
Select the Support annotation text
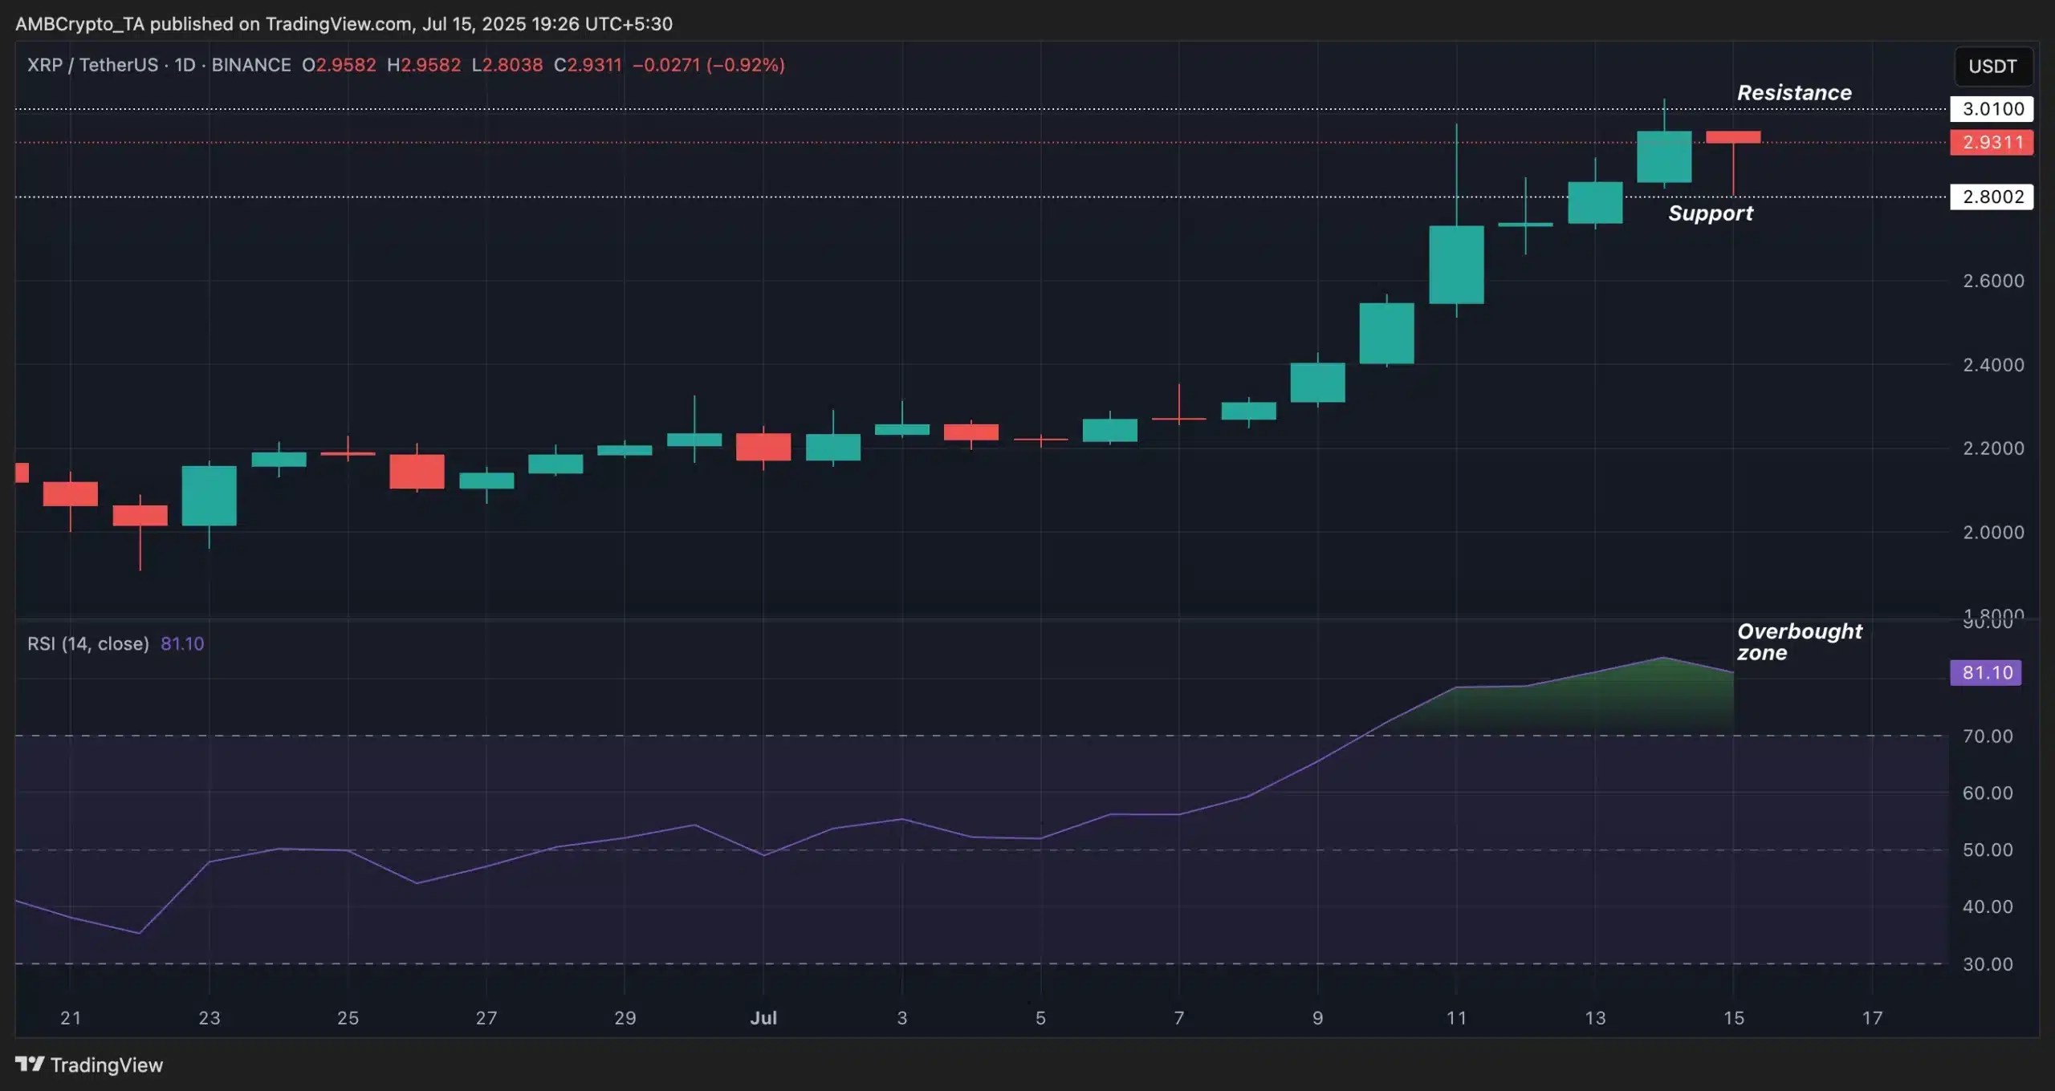(x=1711, y=213)
